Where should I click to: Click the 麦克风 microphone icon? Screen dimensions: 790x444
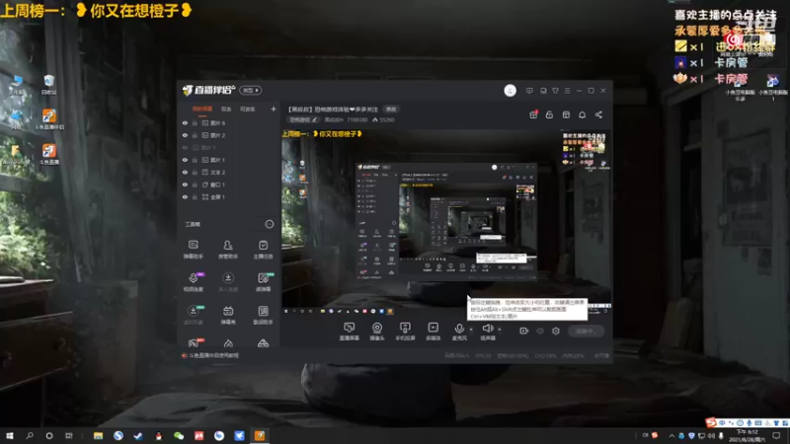(459, 329)
